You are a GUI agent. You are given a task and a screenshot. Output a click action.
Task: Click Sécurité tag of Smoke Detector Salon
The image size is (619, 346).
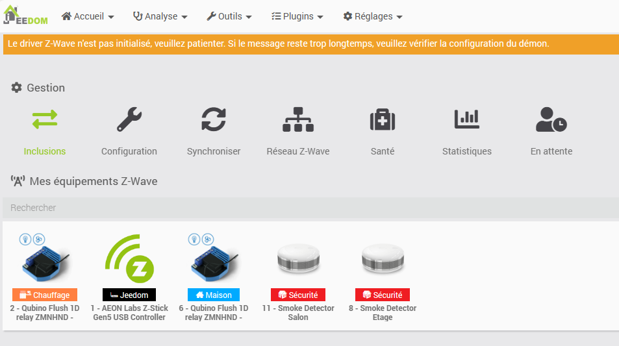point(298,295)
